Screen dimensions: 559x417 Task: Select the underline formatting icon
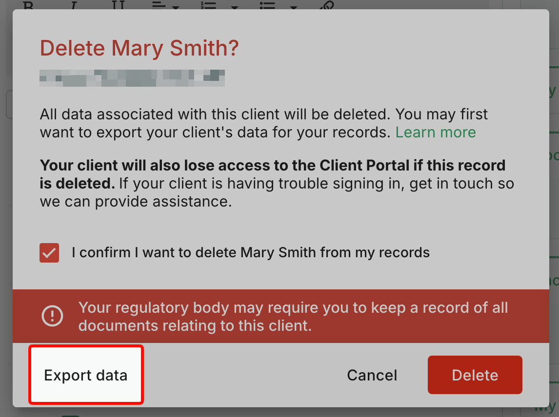click(x=119, y=5)
